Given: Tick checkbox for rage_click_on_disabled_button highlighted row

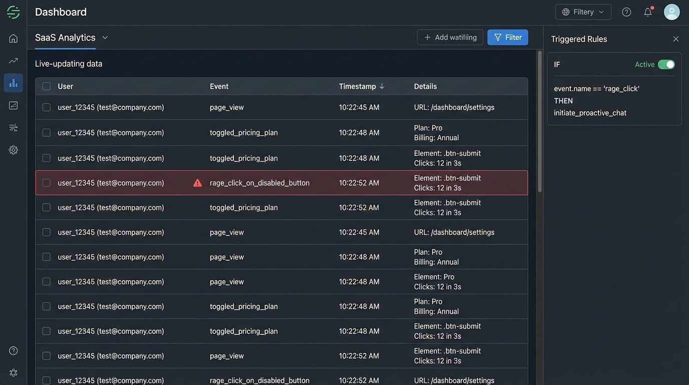Looking at the screenshot, I should (47, 183).
